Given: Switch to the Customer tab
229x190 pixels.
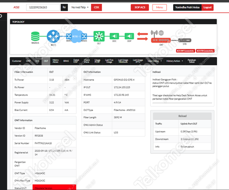Looking at the screenshot, I should [x=16, y=61].
